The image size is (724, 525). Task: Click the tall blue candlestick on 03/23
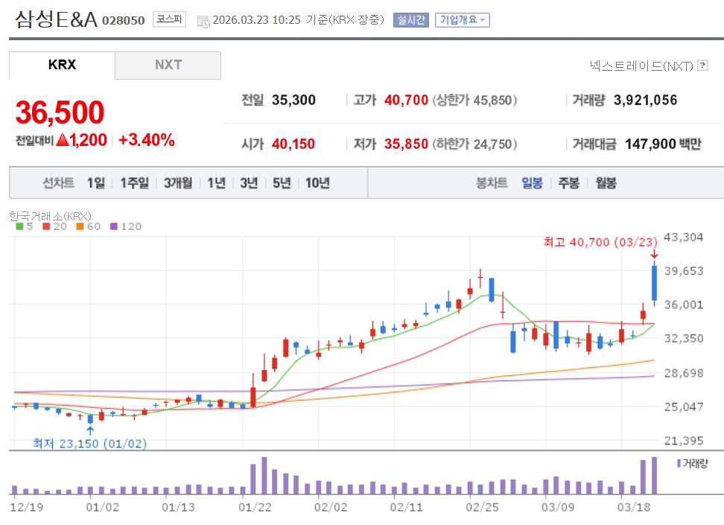click(654, 283)
